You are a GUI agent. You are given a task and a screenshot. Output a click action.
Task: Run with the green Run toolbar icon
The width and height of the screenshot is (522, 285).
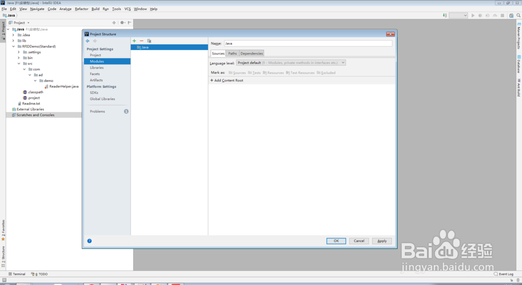[473, 15]
